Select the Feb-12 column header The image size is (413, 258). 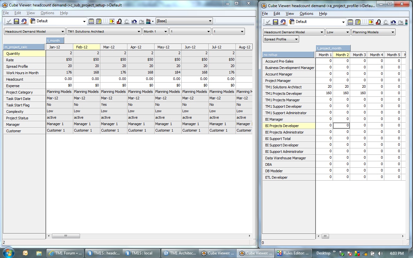pyautogui.click(x=87, y=47)
